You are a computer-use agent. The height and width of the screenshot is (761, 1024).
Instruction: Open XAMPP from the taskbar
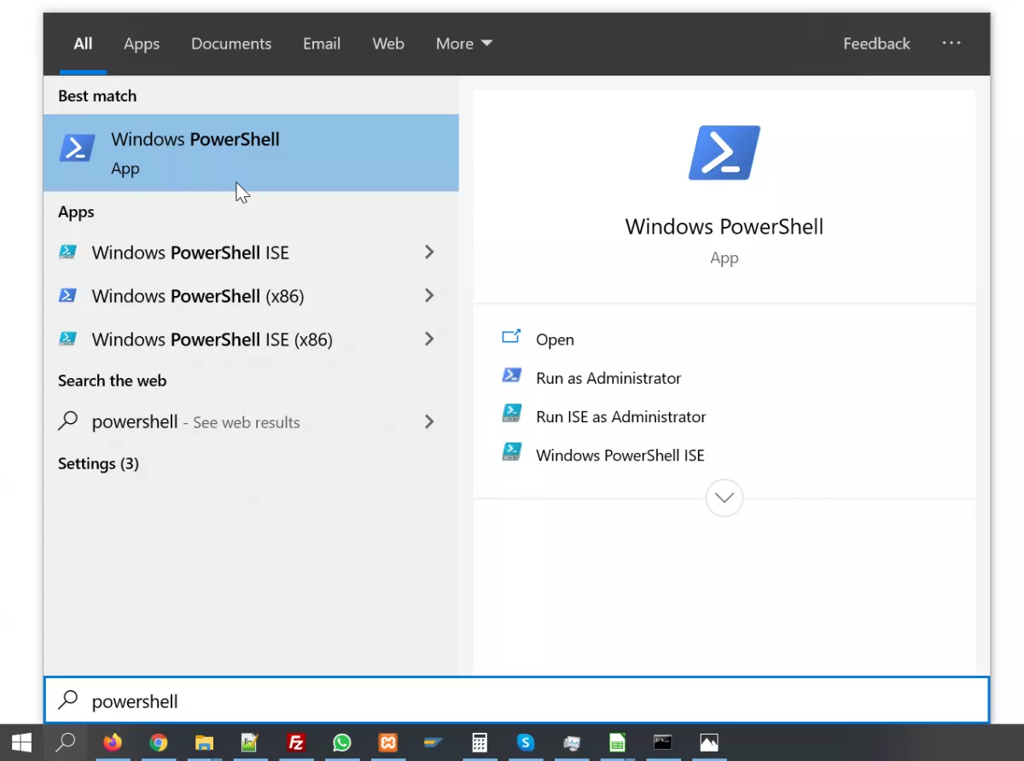pos(387,742)
